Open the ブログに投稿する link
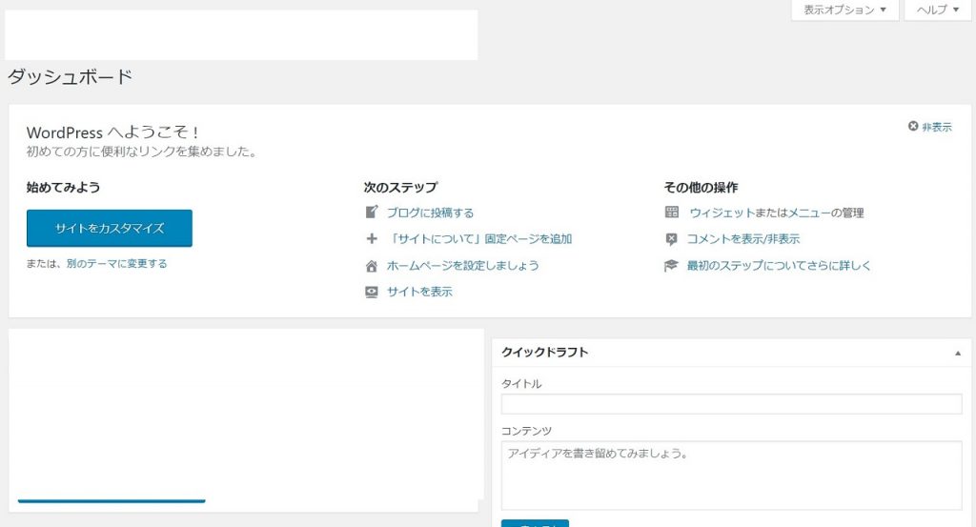This screenshot has width=976, height=527. click(x=430, y=213)
